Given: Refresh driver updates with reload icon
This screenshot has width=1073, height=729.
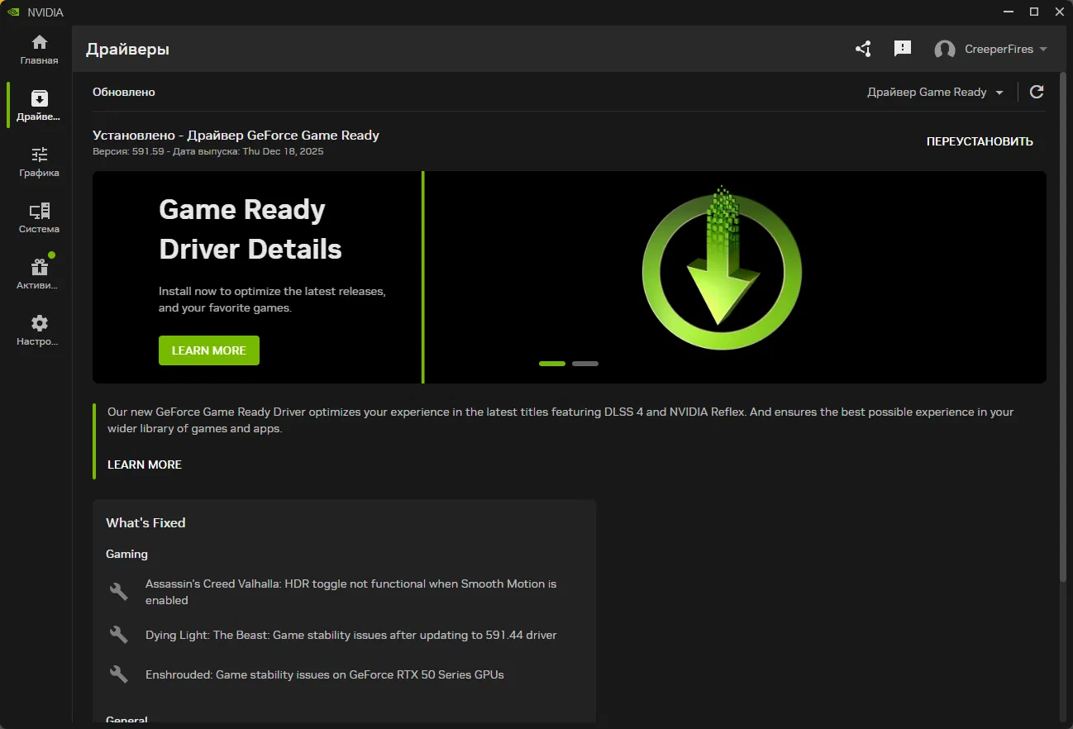Looking at the screenshot, I should tap(1037, 92).
